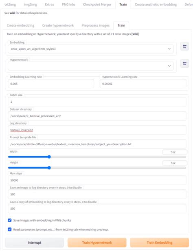Toggle Read parameters from txt2img tab checkbox
The width and height of the screenshot is (193, 251).
click(x=10, y=229)
